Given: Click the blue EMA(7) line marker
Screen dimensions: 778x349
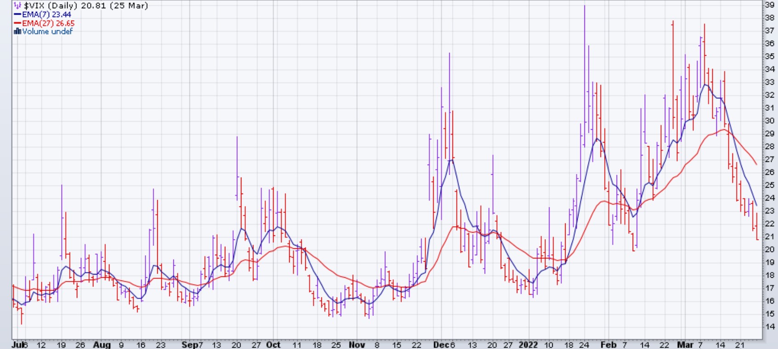Looking at the screenshot, I should [x=17, y=15].
